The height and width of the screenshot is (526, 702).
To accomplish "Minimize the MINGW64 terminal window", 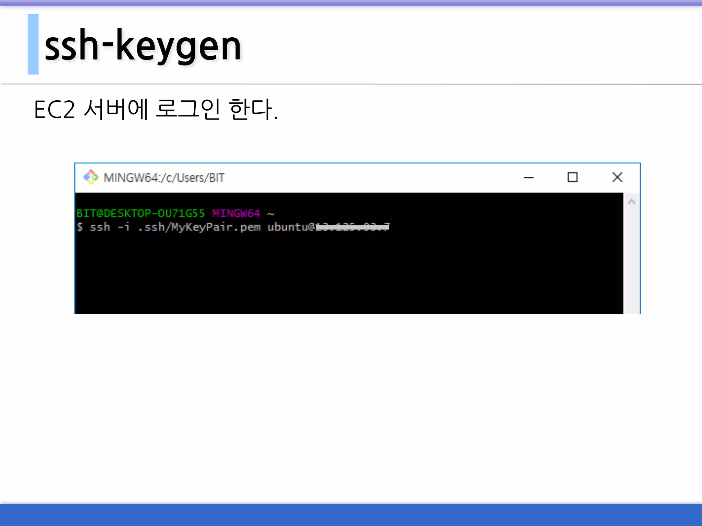I will [529, 177].
